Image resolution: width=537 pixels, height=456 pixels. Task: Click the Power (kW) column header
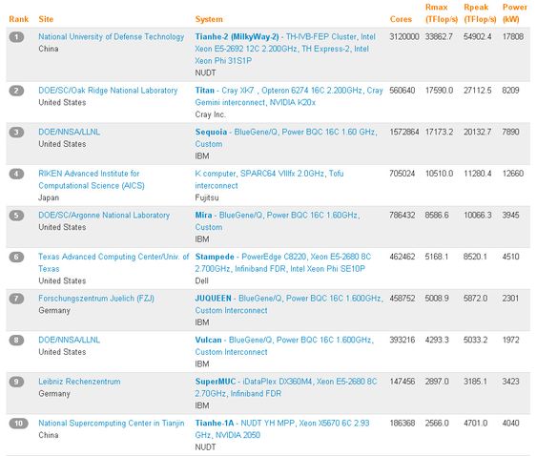click(515, 13)
